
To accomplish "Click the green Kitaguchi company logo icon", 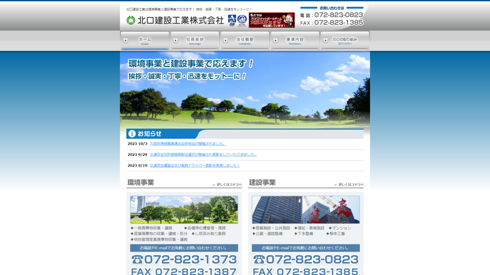I will pyautogui.click(x=131, y=20).
